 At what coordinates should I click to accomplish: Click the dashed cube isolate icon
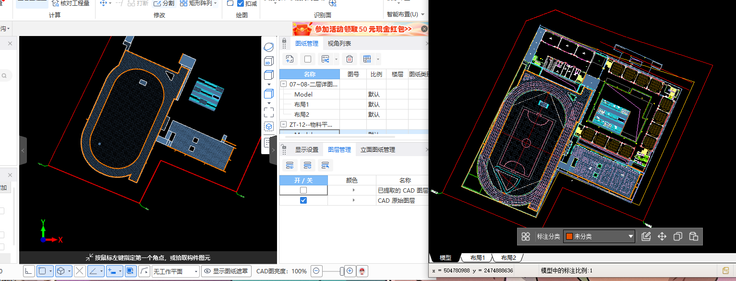[x=269, y=127]
